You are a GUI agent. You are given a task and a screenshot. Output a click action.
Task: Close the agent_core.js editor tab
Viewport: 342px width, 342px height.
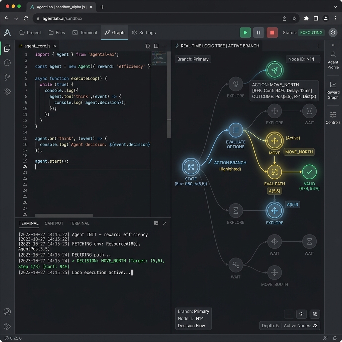pyautogui.click(x=55, y=46)
